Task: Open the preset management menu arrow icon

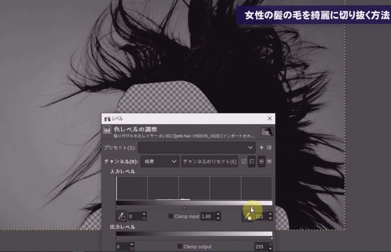Action: click(x=269, y=147)
